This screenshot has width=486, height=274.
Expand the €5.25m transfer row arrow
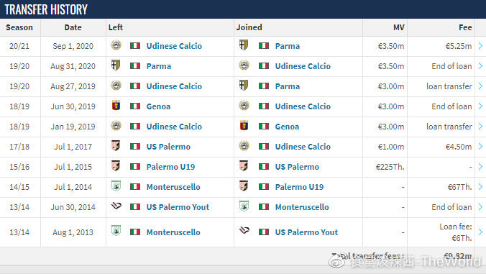coord(480,46)
